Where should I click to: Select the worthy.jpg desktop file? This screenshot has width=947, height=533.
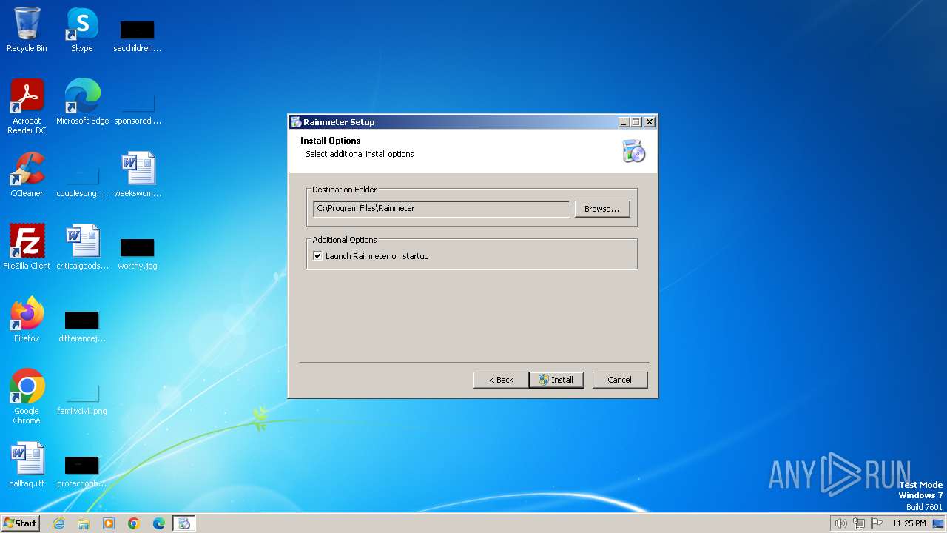[137, 253]
